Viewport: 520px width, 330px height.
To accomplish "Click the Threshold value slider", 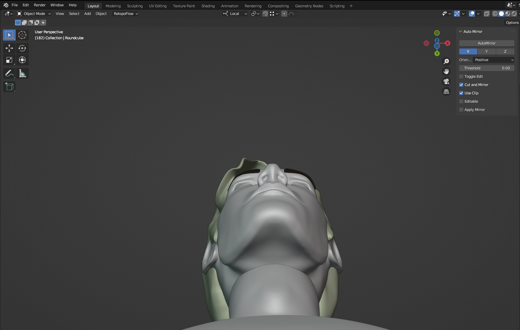I will [x=486, y=68].
